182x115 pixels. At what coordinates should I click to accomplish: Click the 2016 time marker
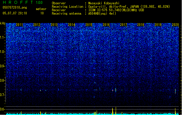tap(106, 24)
